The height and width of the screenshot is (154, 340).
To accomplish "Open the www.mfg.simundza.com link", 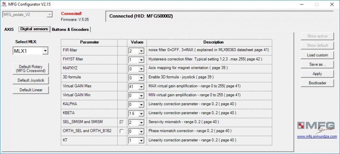I will 317,137.
